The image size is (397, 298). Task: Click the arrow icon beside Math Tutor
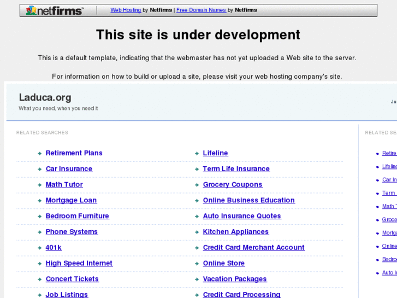(x=39, y=185)
